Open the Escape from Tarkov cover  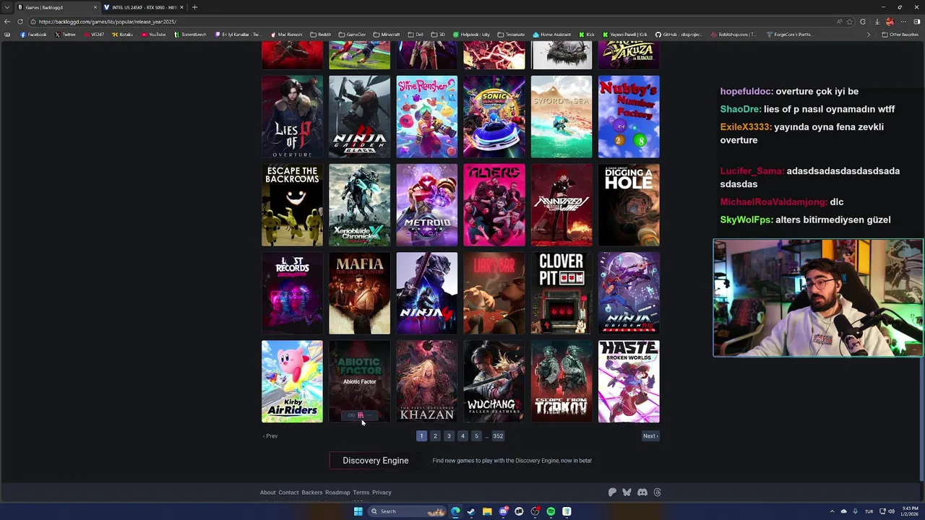click(x=562, y=381)
